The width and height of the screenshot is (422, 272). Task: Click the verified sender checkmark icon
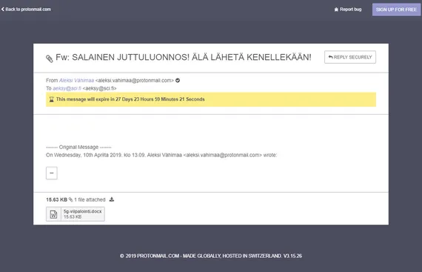point(178,80)
